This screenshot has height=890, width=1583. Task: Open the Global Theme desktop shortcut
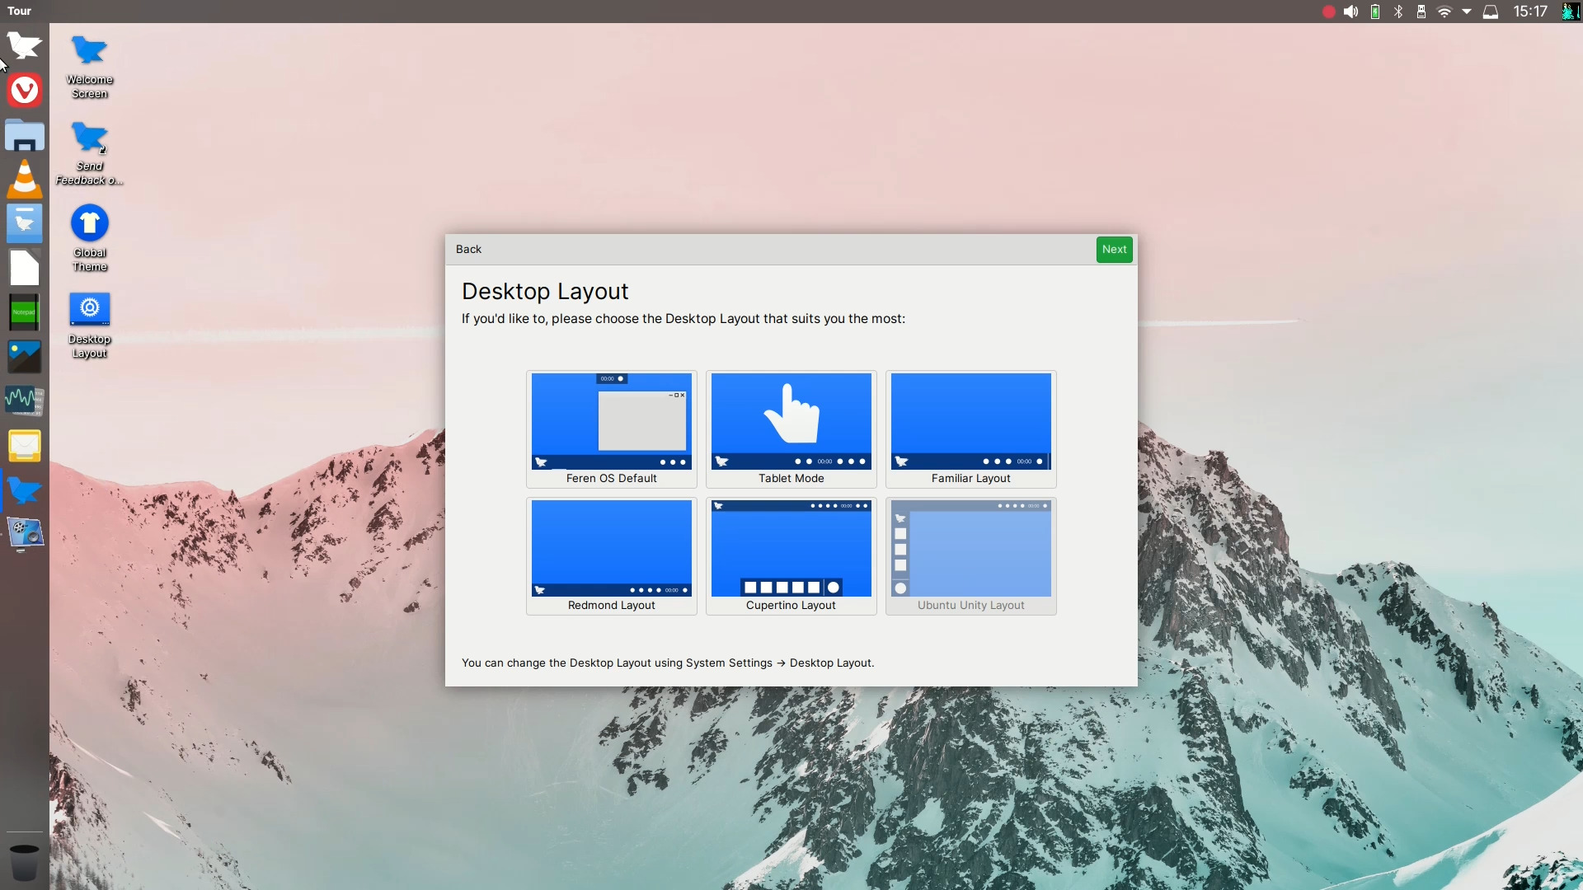pyautogui.click(x=89, y=222)
